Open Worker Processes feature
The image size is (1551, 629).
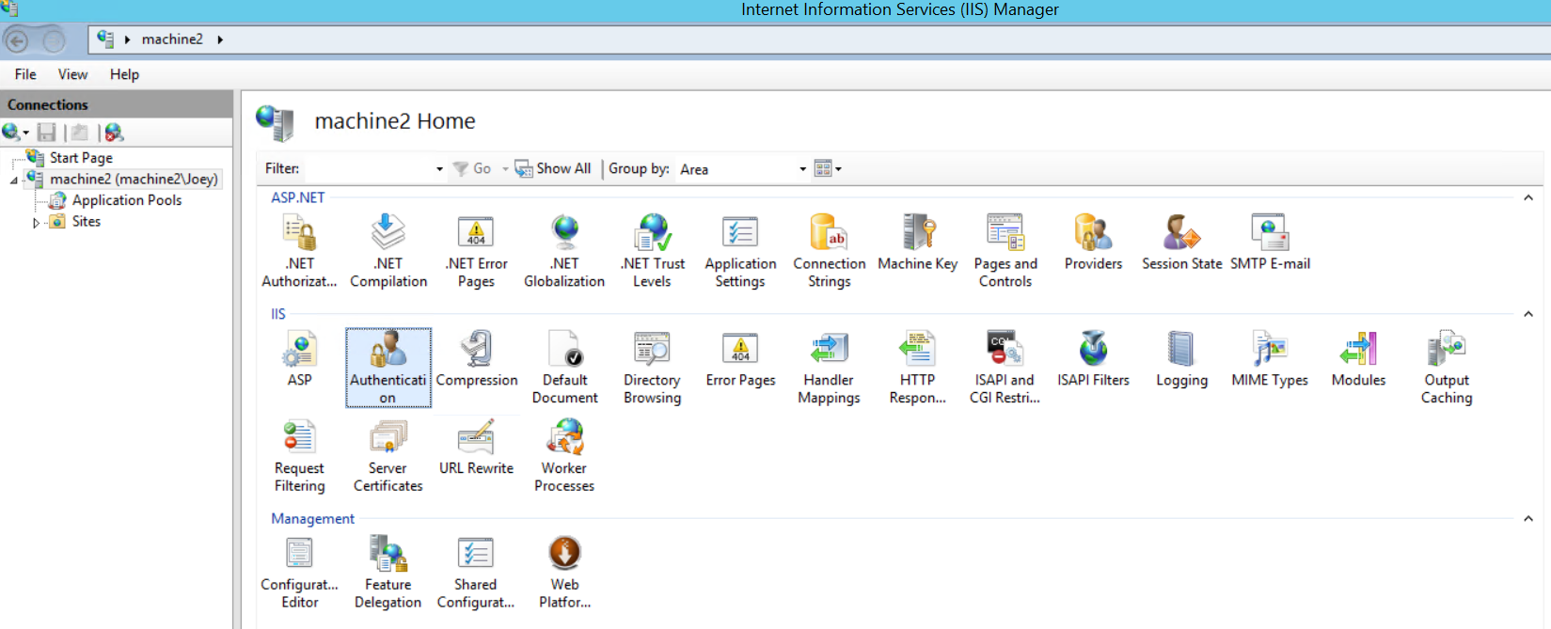coord(564,456)
